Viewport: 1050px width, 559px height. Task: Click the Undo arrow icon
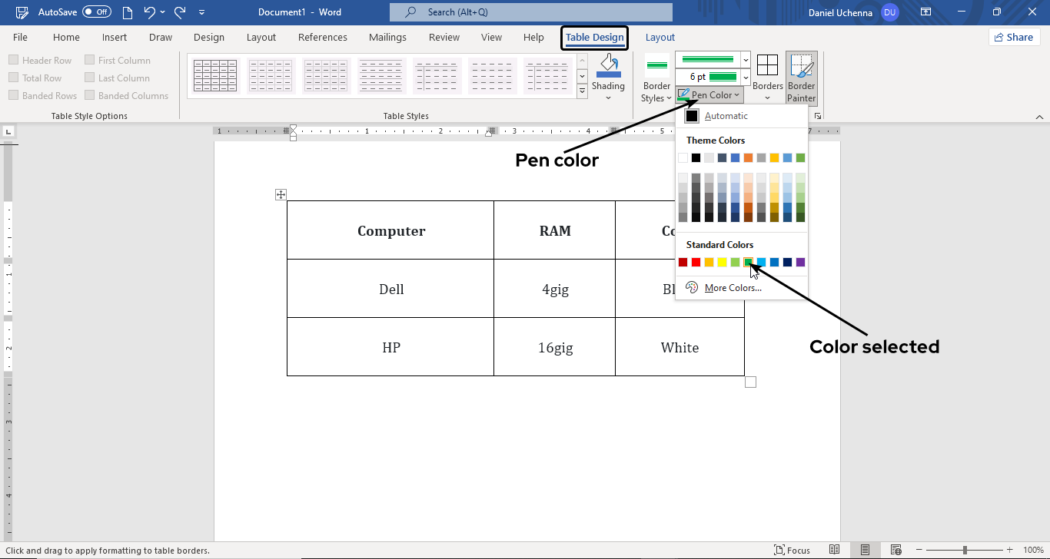[150, 12]
